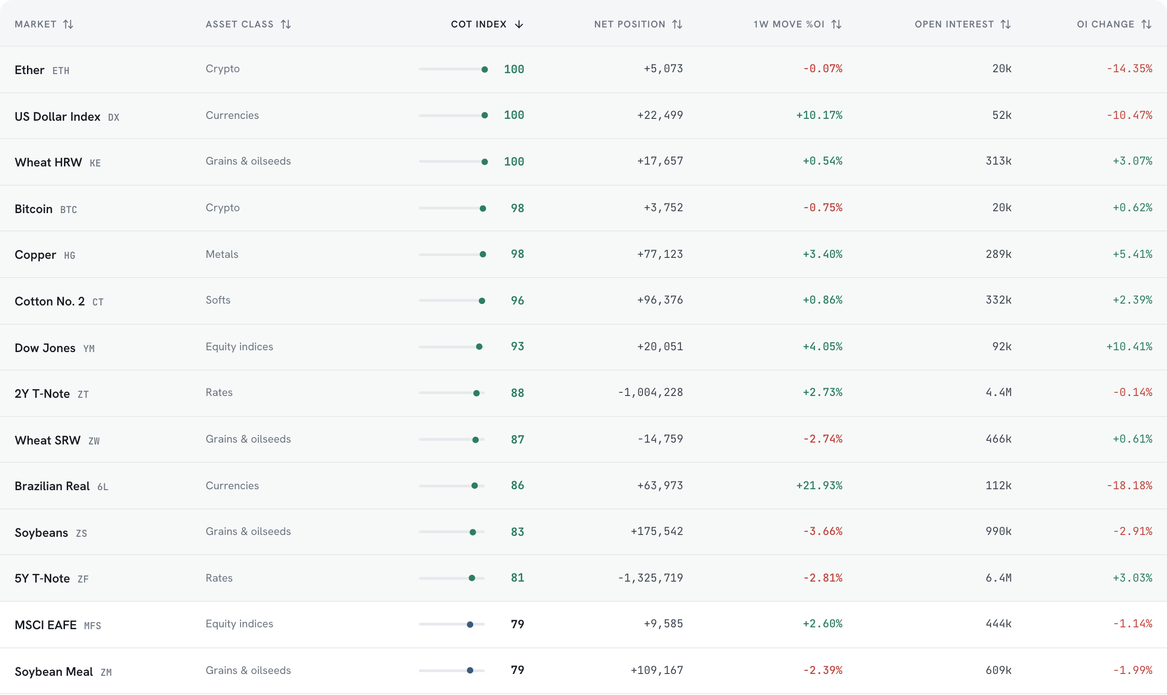Click OI change value +10.41%
The image size is (1167, 695).
pyautogui.click(x=1129, y=347)
